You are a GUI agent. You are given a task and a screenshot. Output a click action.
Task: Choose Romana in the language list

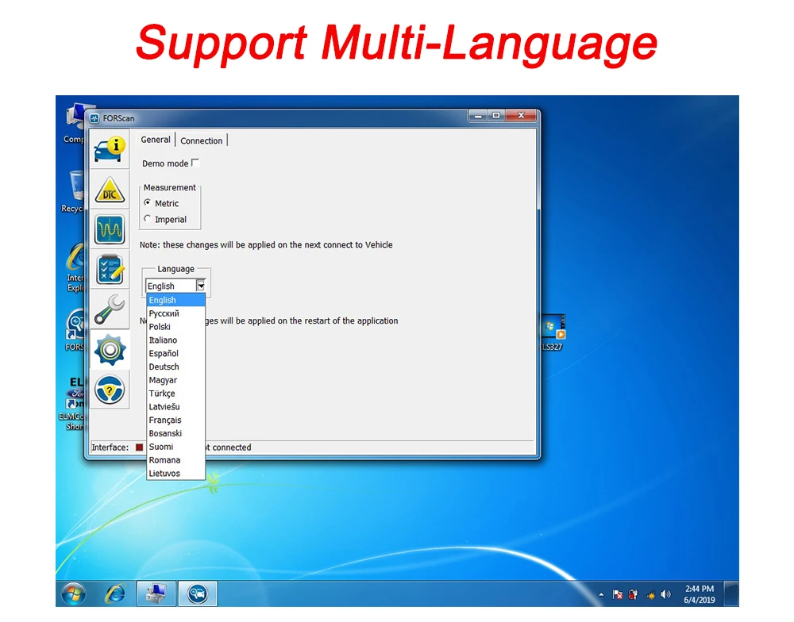coord(175,460)
